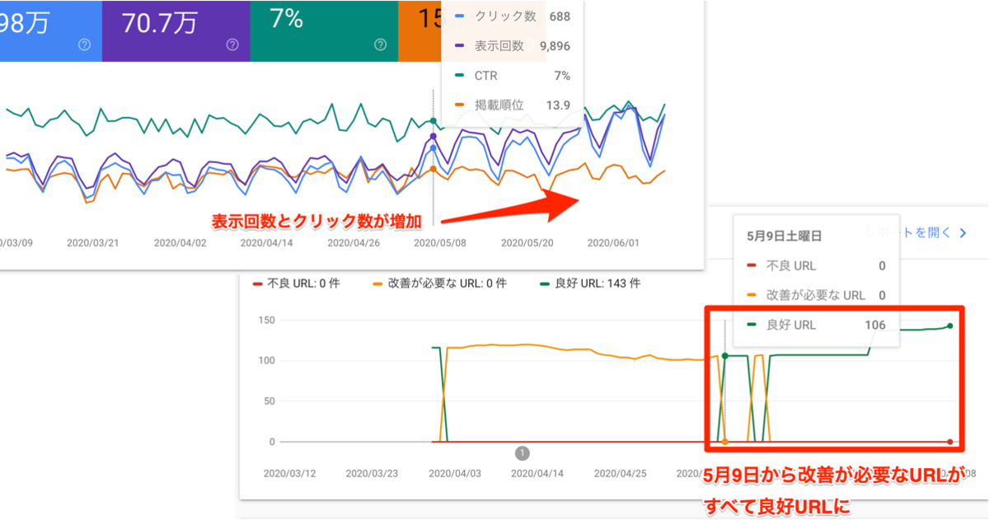Viewport: 989px width, 520px height.
Task: Click the CTR 7% tooltip row
Action: click(513, 76)
